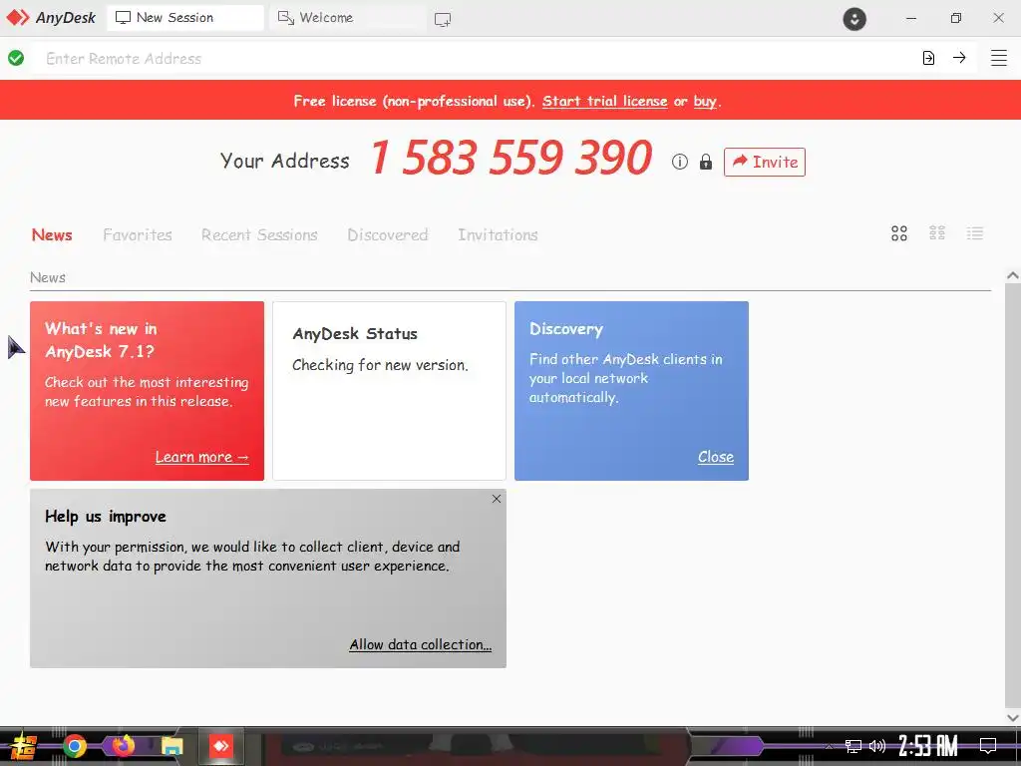Switch to the Discovered tab

coord(388,234)
